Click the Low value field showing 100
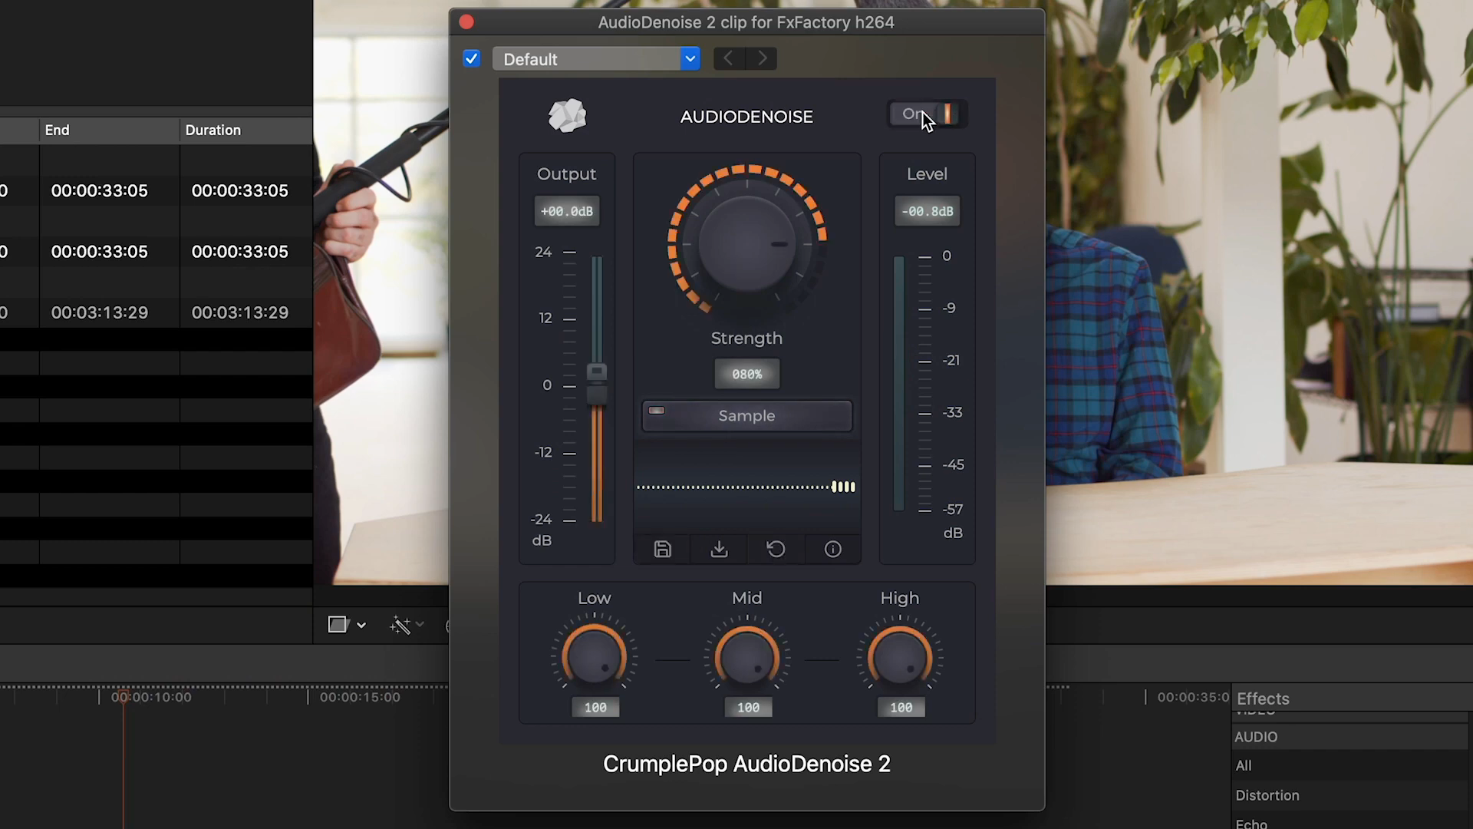1473x829 pixels. pyautogui.click(x=595, y=708)
